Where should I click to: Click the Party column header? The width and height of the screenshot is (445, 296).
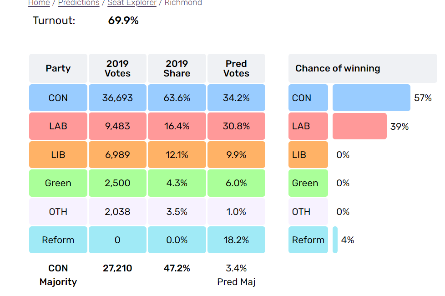point(58,68)
